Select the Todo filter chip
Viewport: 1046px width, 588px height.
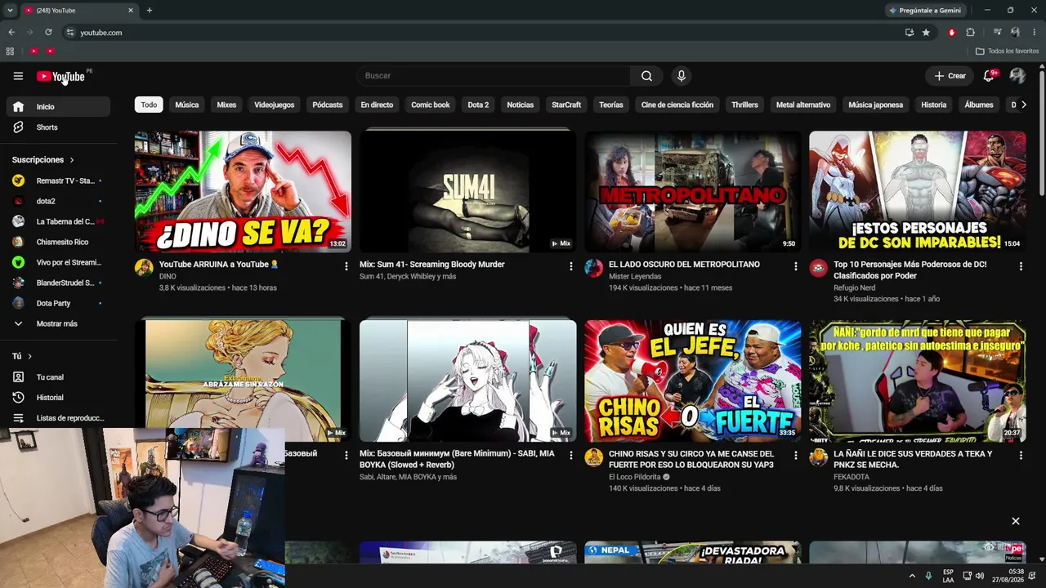pos(149,105)
